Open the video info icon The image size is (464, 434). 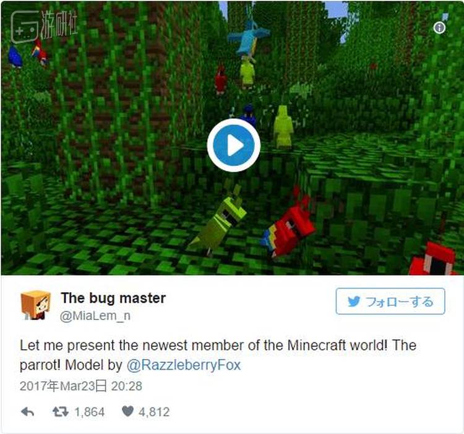(439, 28)
